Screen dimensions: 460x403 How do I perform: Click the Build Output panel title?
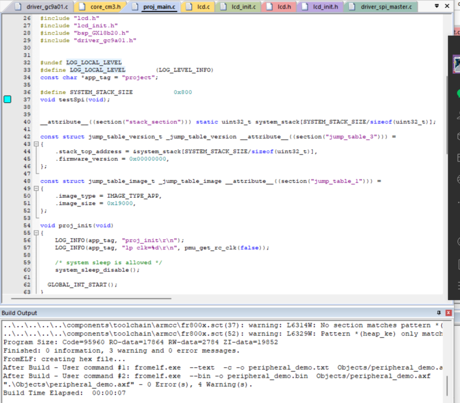pyautogui.click(x=19, y=313)
